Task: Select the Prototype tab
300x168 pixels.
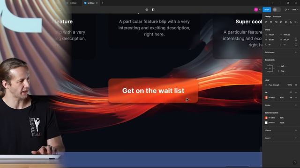Action: pyautogui.click(x=277, y=17)
